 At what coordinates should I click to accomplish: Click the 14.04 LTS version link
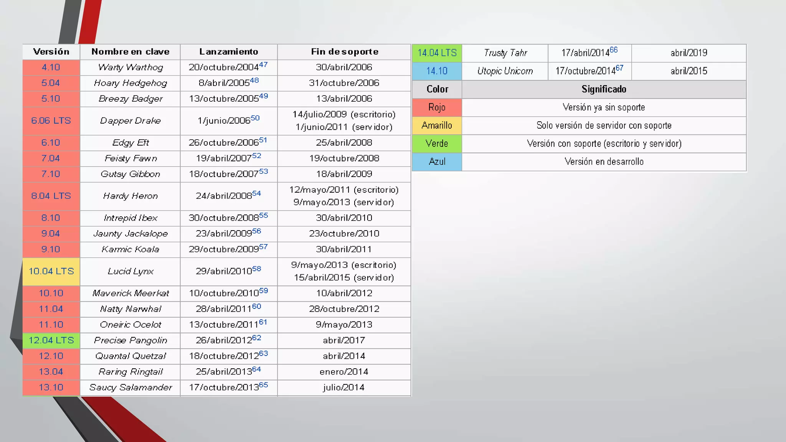(x=437, y=53)
